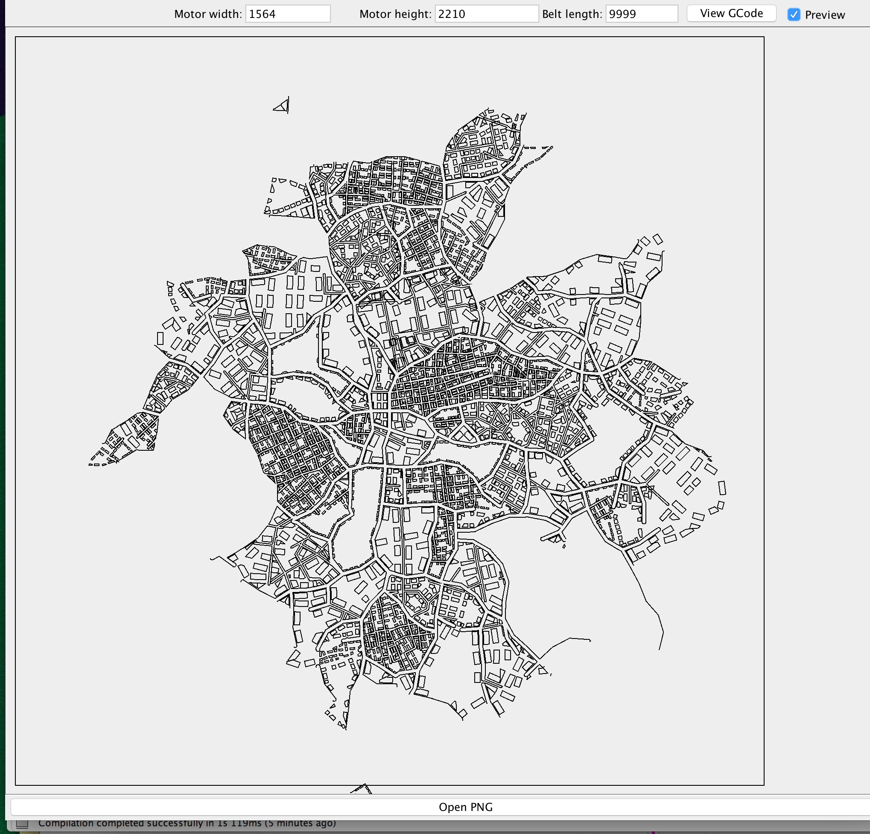Click the dense central city block grid
The width and height of the screenshot is (870, 834).
pos(461,382)
